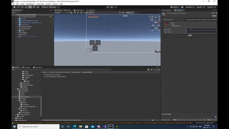Select the Rotate tool in the toolbar
This screenshot has height=129, width=229.
(22, 7)
